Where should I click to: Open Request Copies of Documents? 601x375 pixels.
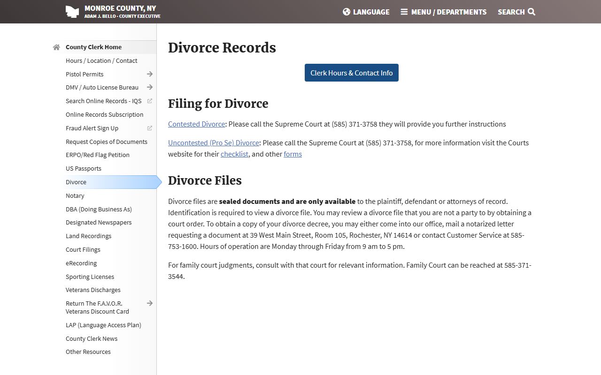pyautogui.click(x=107, y=142)
